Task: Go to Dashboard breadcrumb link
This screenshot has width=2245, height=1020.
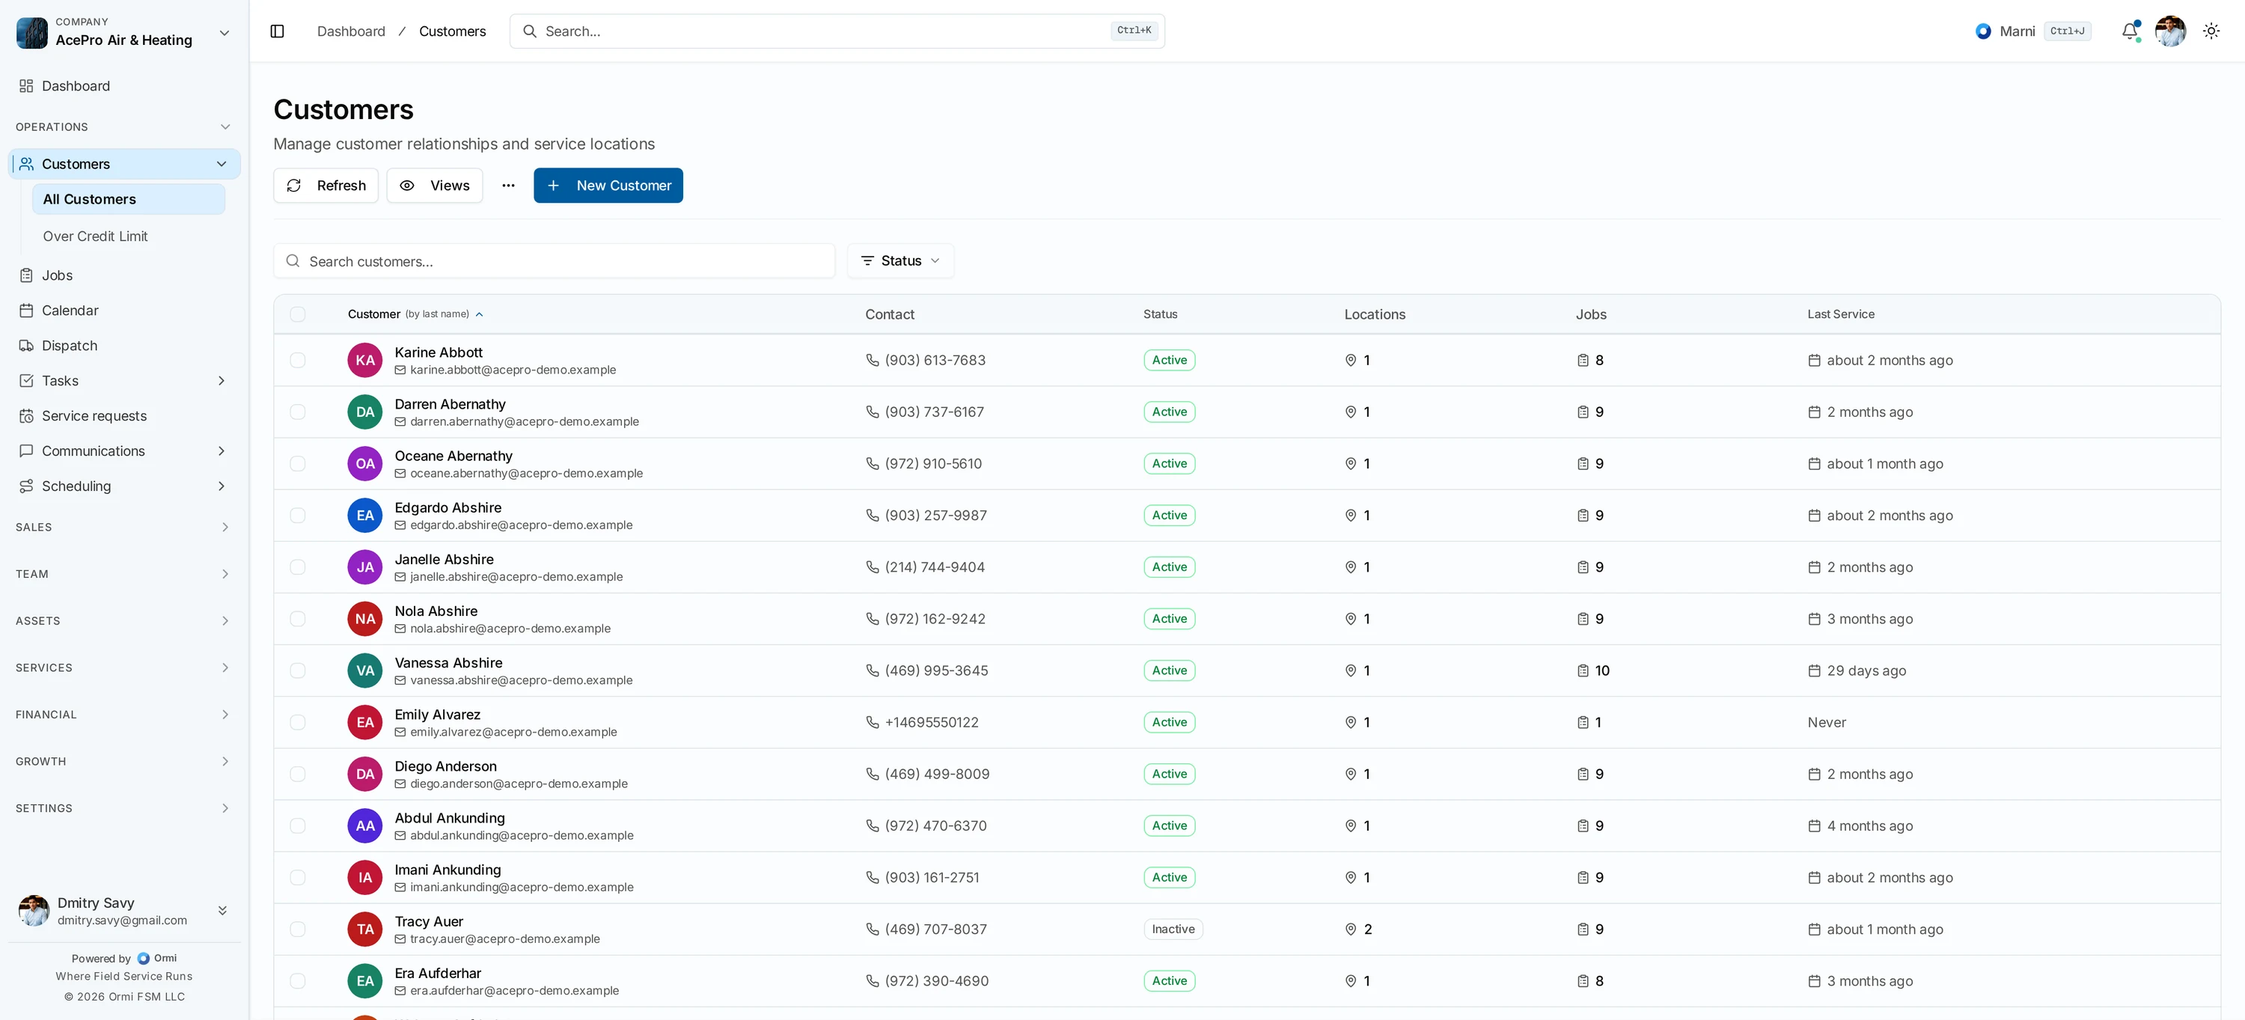Action: (350, 31)
